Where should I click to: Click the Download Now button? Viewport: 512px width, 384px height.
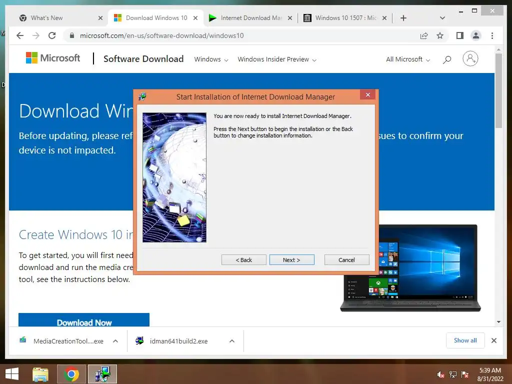coord(84,320)
